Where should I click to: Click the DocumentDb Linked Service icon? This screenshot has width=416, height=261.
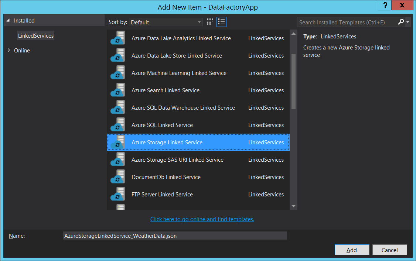click(x=118, y=177)
